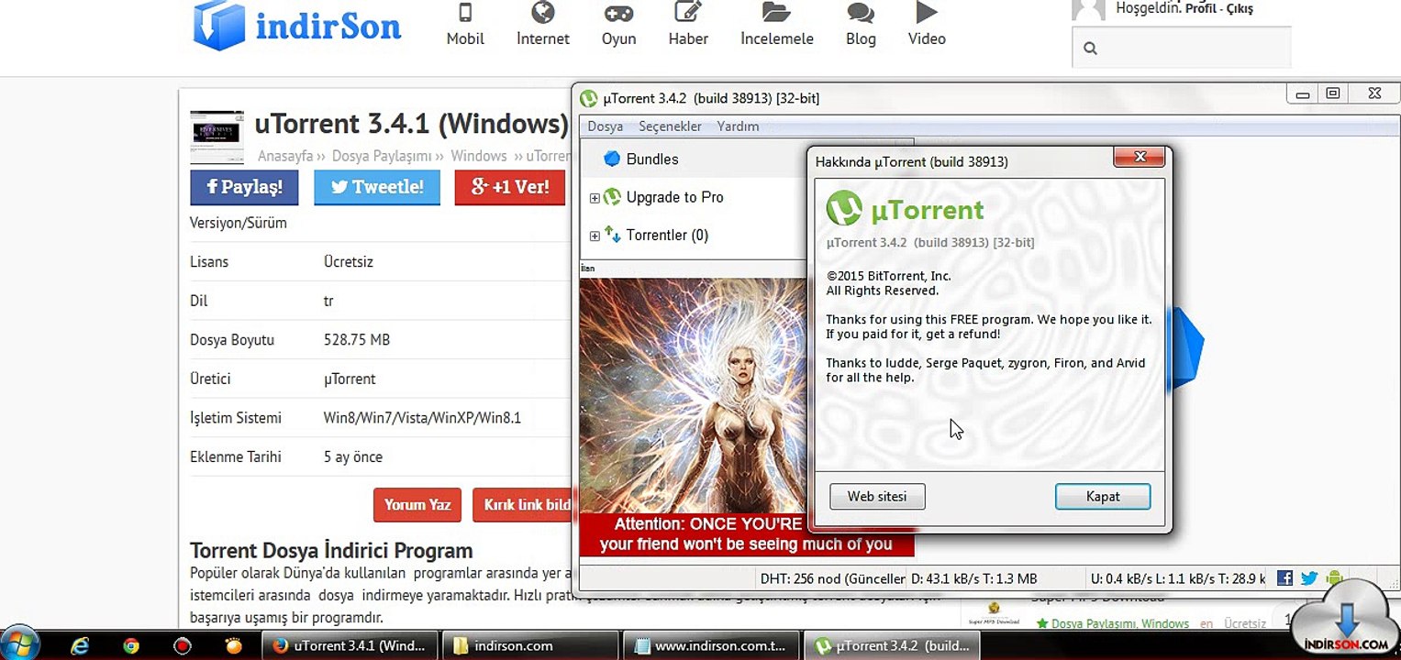Click the 5 ay önce date value

coord(353,456)
